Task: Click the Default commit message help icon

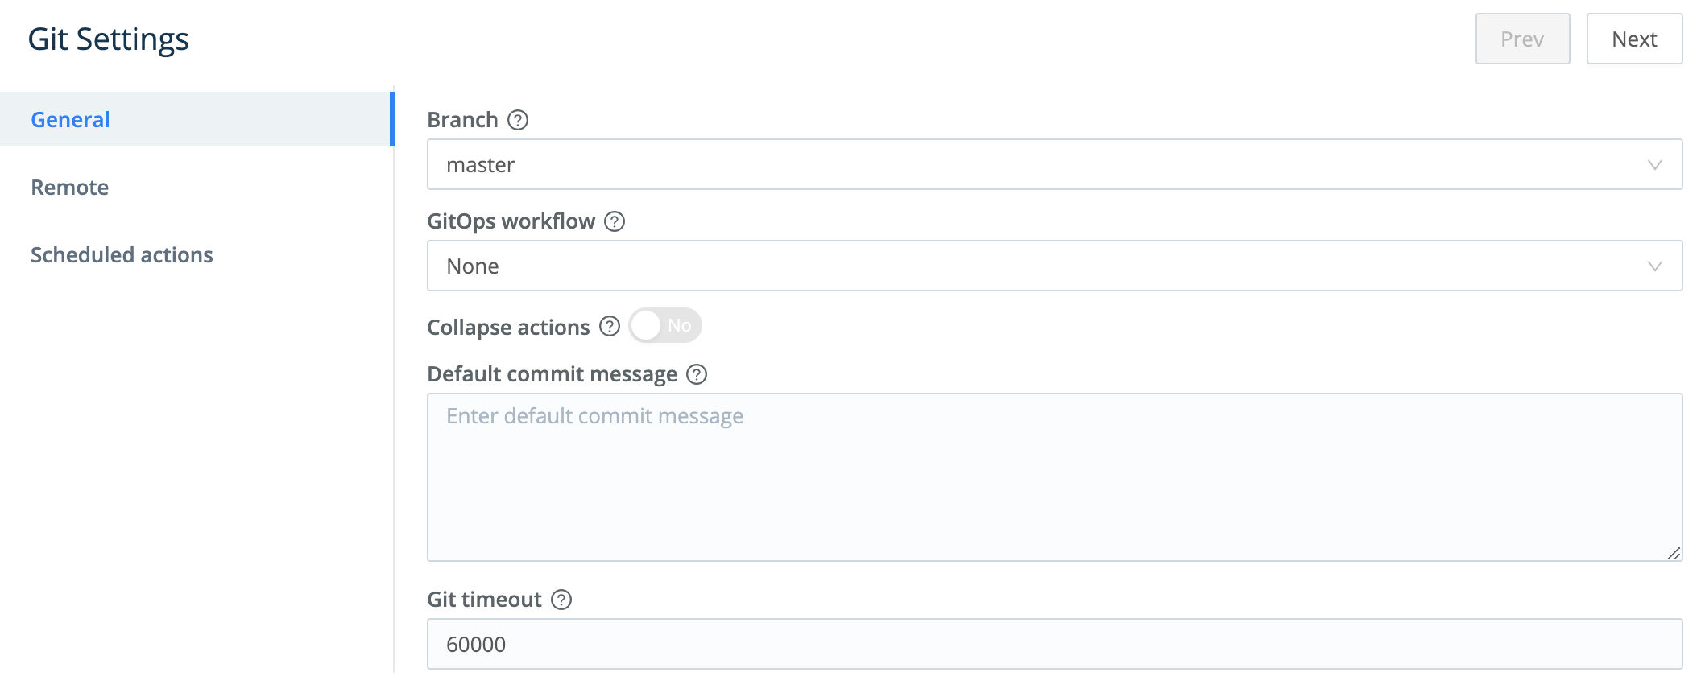Action: click(x=697, y=374)
